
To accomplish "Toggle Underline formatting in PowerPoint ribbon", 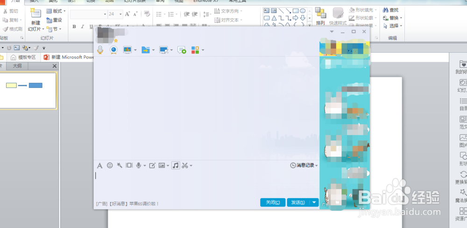I will (91, 27).
